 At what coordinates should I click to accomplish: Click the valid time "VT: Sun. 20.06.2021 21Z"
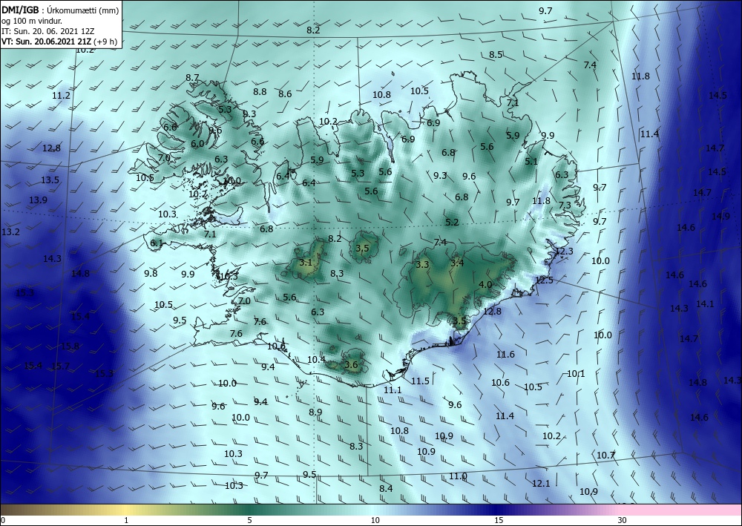click(46, 41)
